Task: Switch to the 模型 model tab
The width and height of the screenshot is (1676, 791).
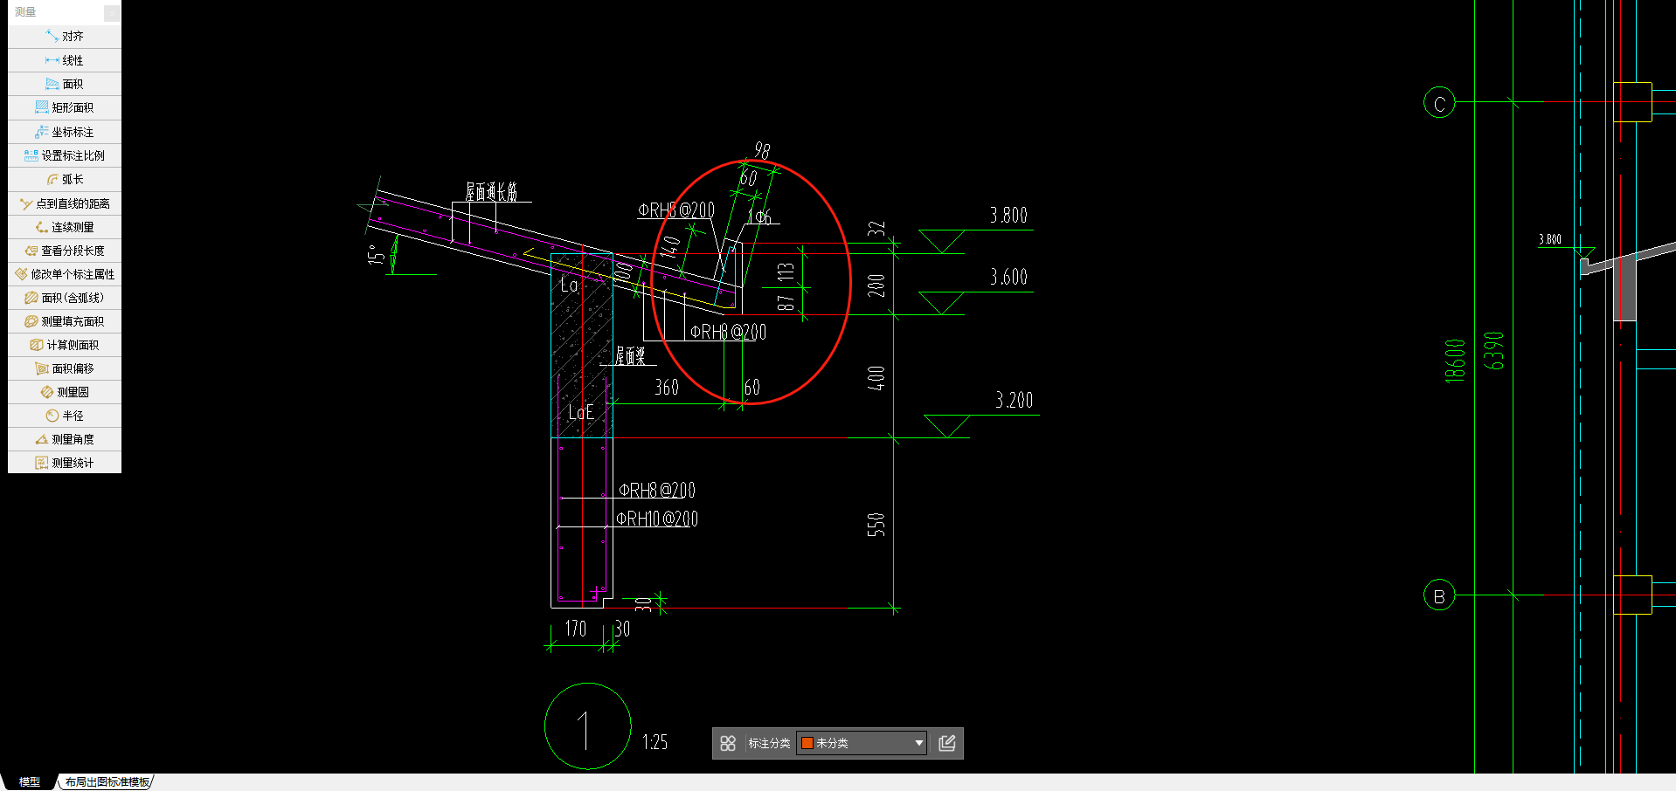Action: point(30,781)
